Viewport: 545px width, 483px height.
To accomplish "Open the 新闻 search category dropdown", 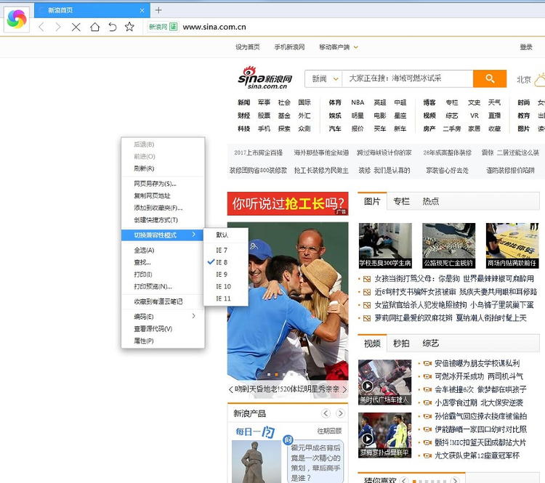I will coord(324,78).
